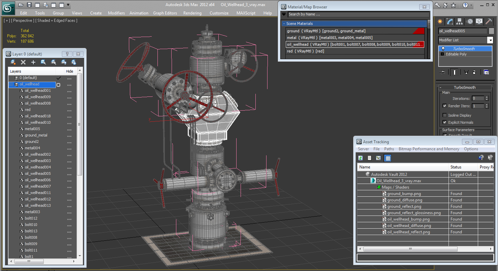
Task: Collapse the TurboSmooth rollout
Action: (x=440, y=87)
